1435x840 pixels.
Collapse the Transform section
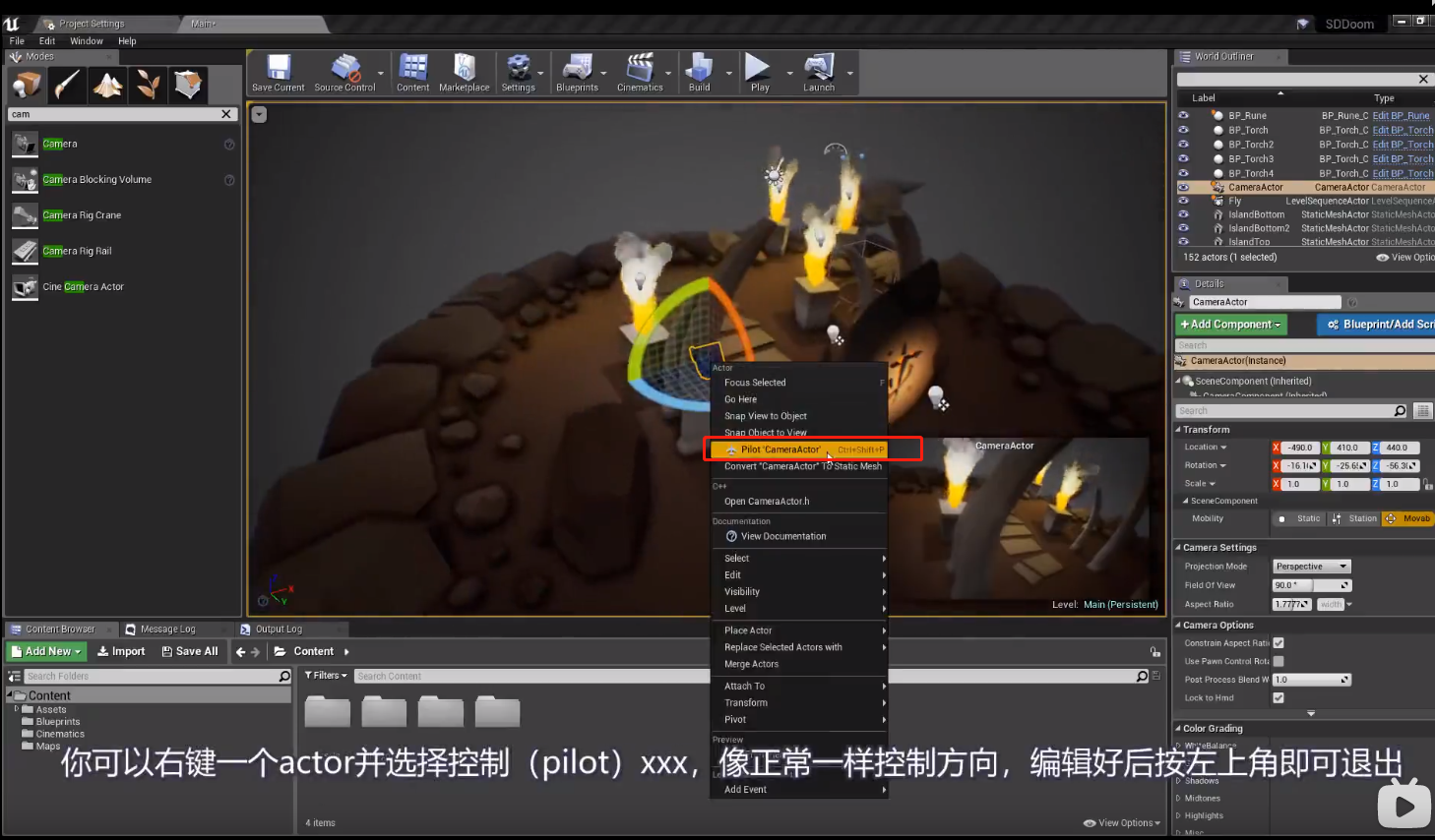pos(1179,430)
